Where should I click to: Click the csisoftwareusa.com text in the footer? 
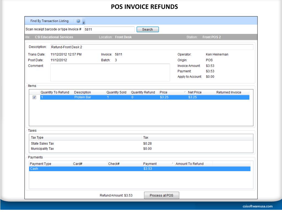pyautogui.click(x=257, y=206)
